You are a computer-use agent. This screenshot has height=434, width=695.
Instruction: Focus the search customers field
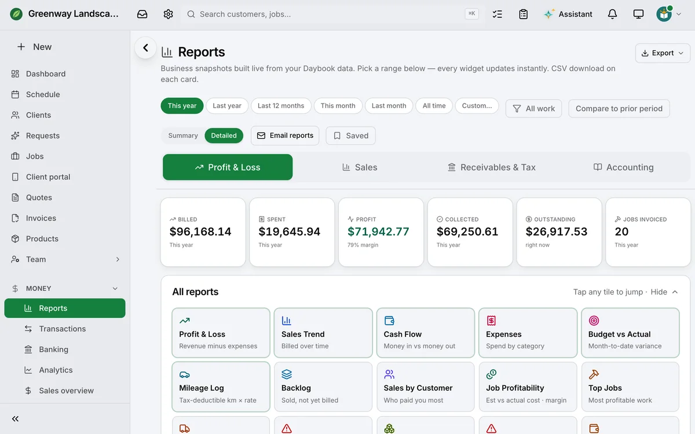(x=333, y=14)
